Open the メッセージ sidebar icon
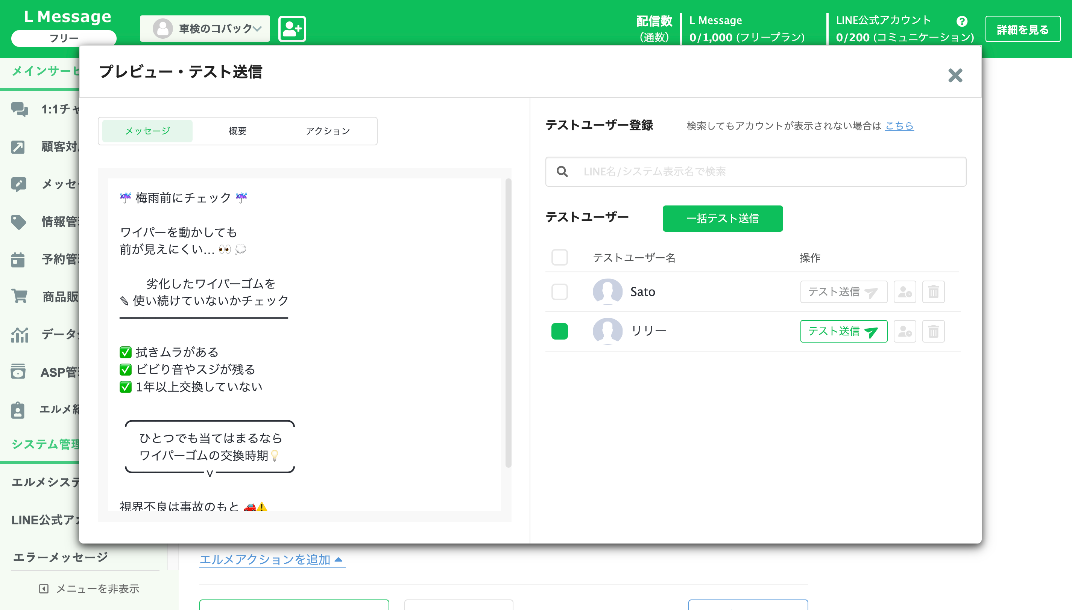The height and width of the screenshot is (610, 1072). click(19, 184)
